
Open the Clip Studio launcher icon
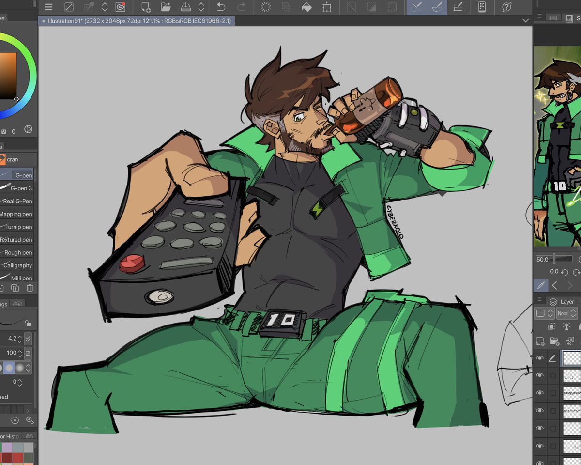tap(121, 7)
